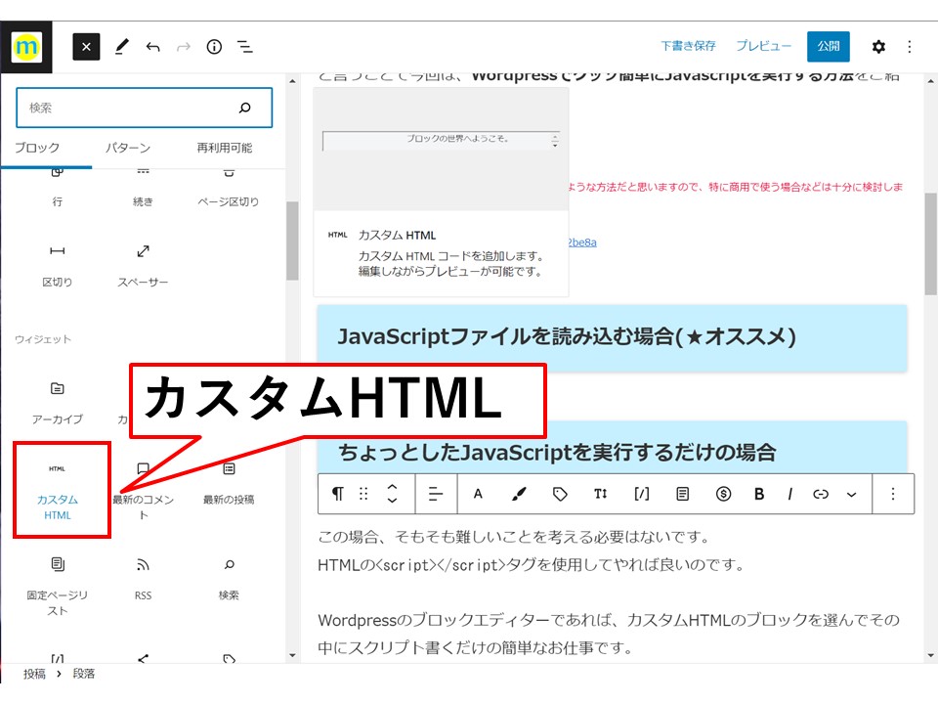Open the font size Tt option
The image size is (938, 704).
click(x=601, y=494)
